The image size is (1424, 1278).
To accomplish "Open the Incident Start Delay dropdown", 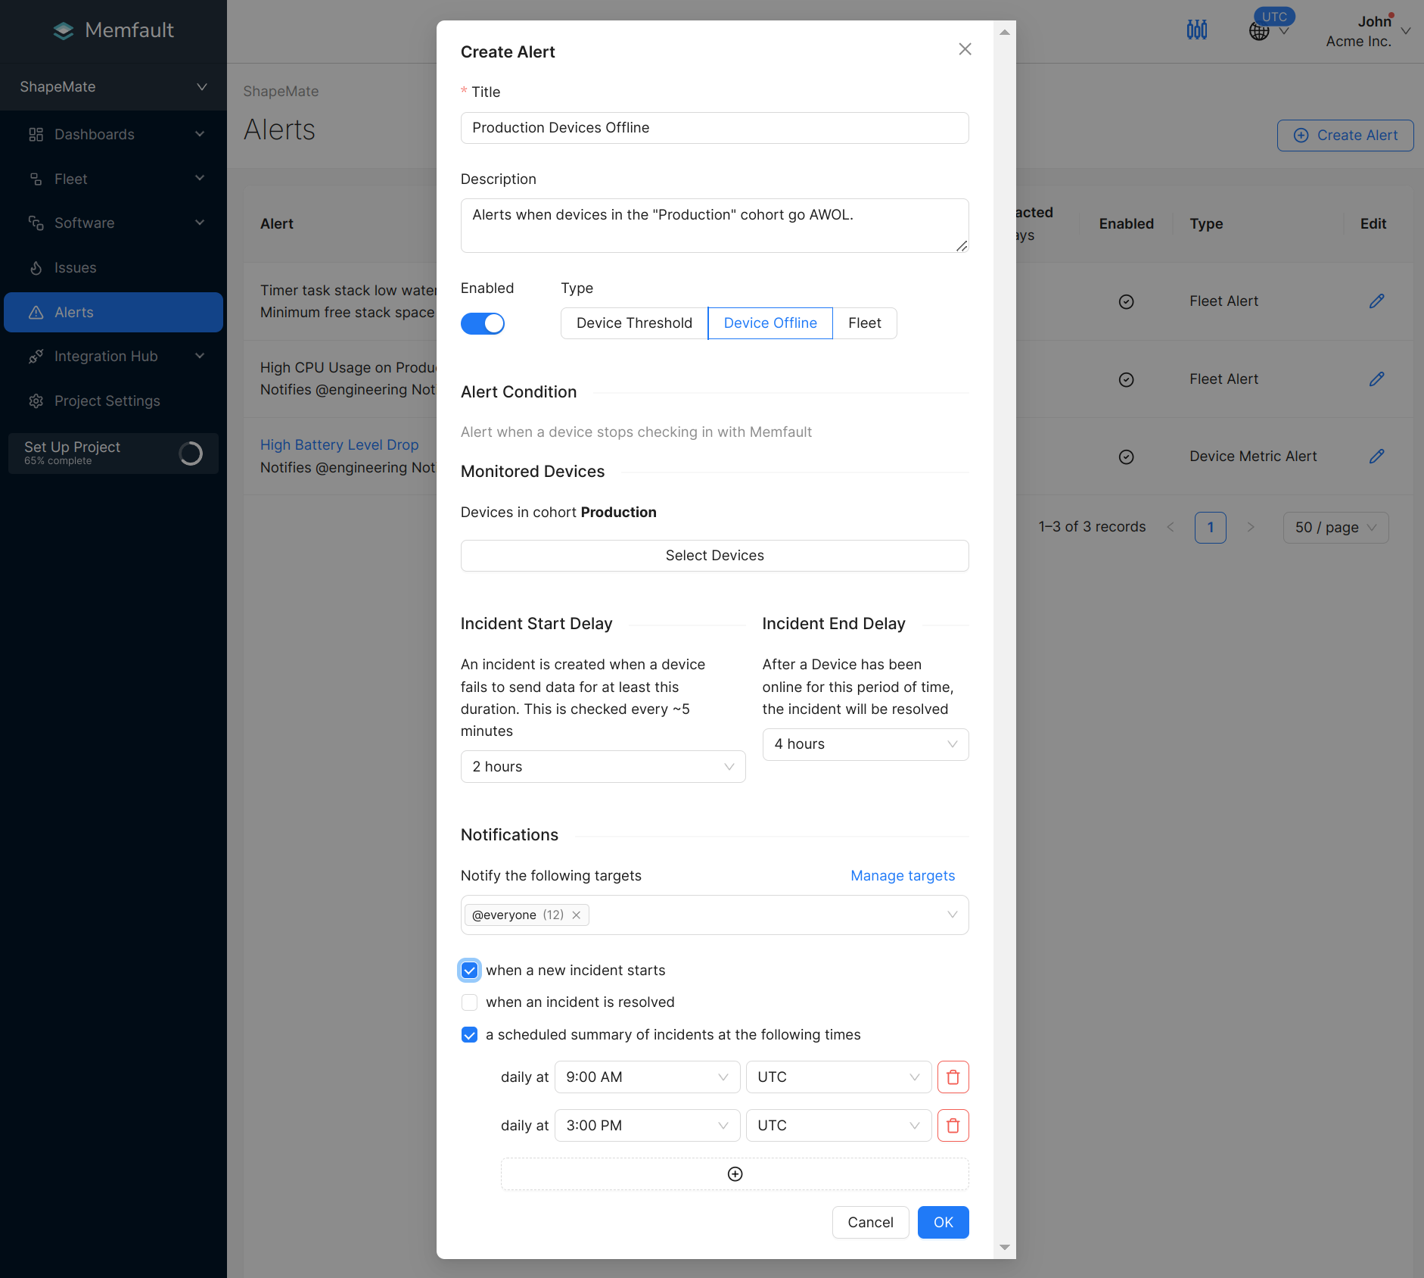I will 602,766.
